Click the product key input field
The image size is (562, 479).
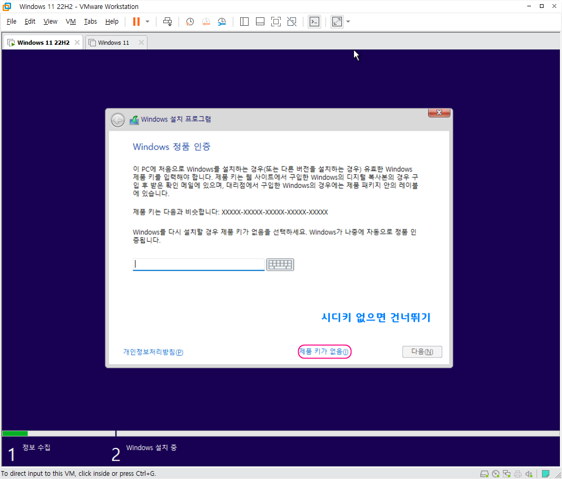coord(199,264)
